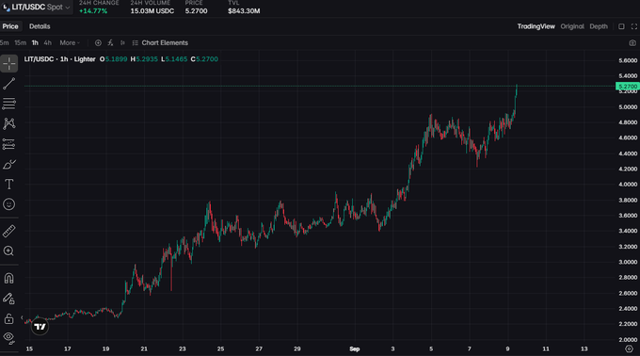Switch to 5m timeframe
The height and width of the screenshot is (356, 640).
[x=5, y=43]
